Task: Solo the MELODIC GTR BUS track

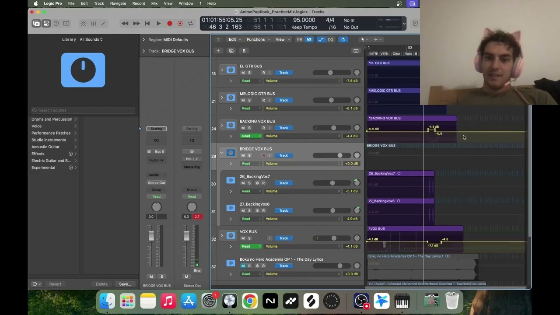Action: click(x=249, y=100)
